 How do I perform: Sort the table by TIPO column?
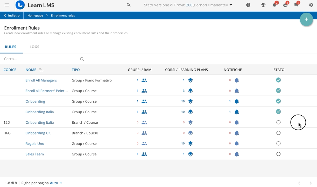76,70
